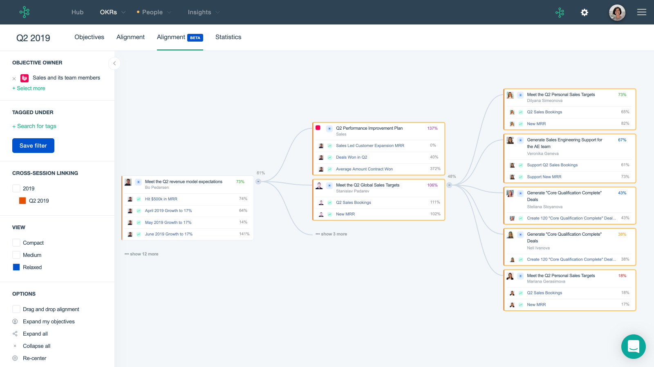The image size is (654, 367).
Task: Remove the Sales team filter with the X
Action: pyautogui.click(x=14, y=78)
